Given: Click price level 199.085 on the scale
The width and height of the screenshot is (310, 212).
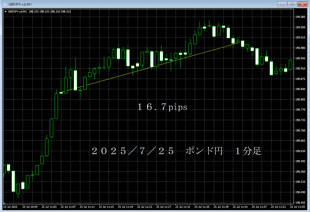Looking at the screenshot, I should (x=300, y=17).
